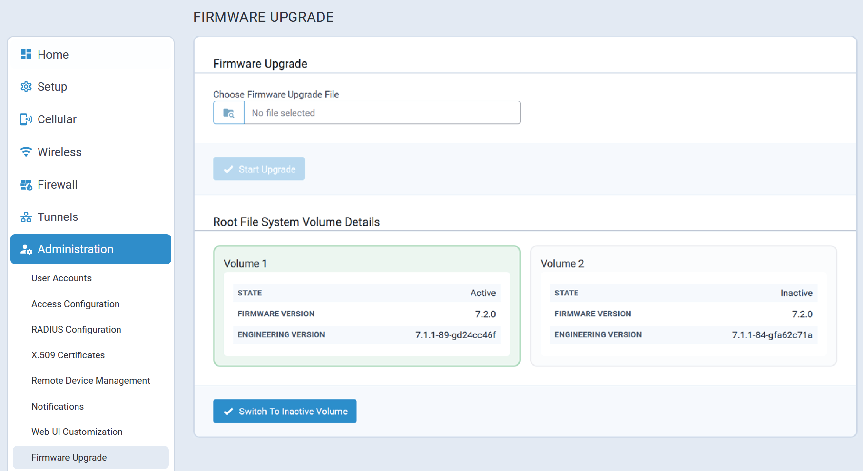Open Remote Device Management page
The image size is (863, 471).
(x=91, y=381)
